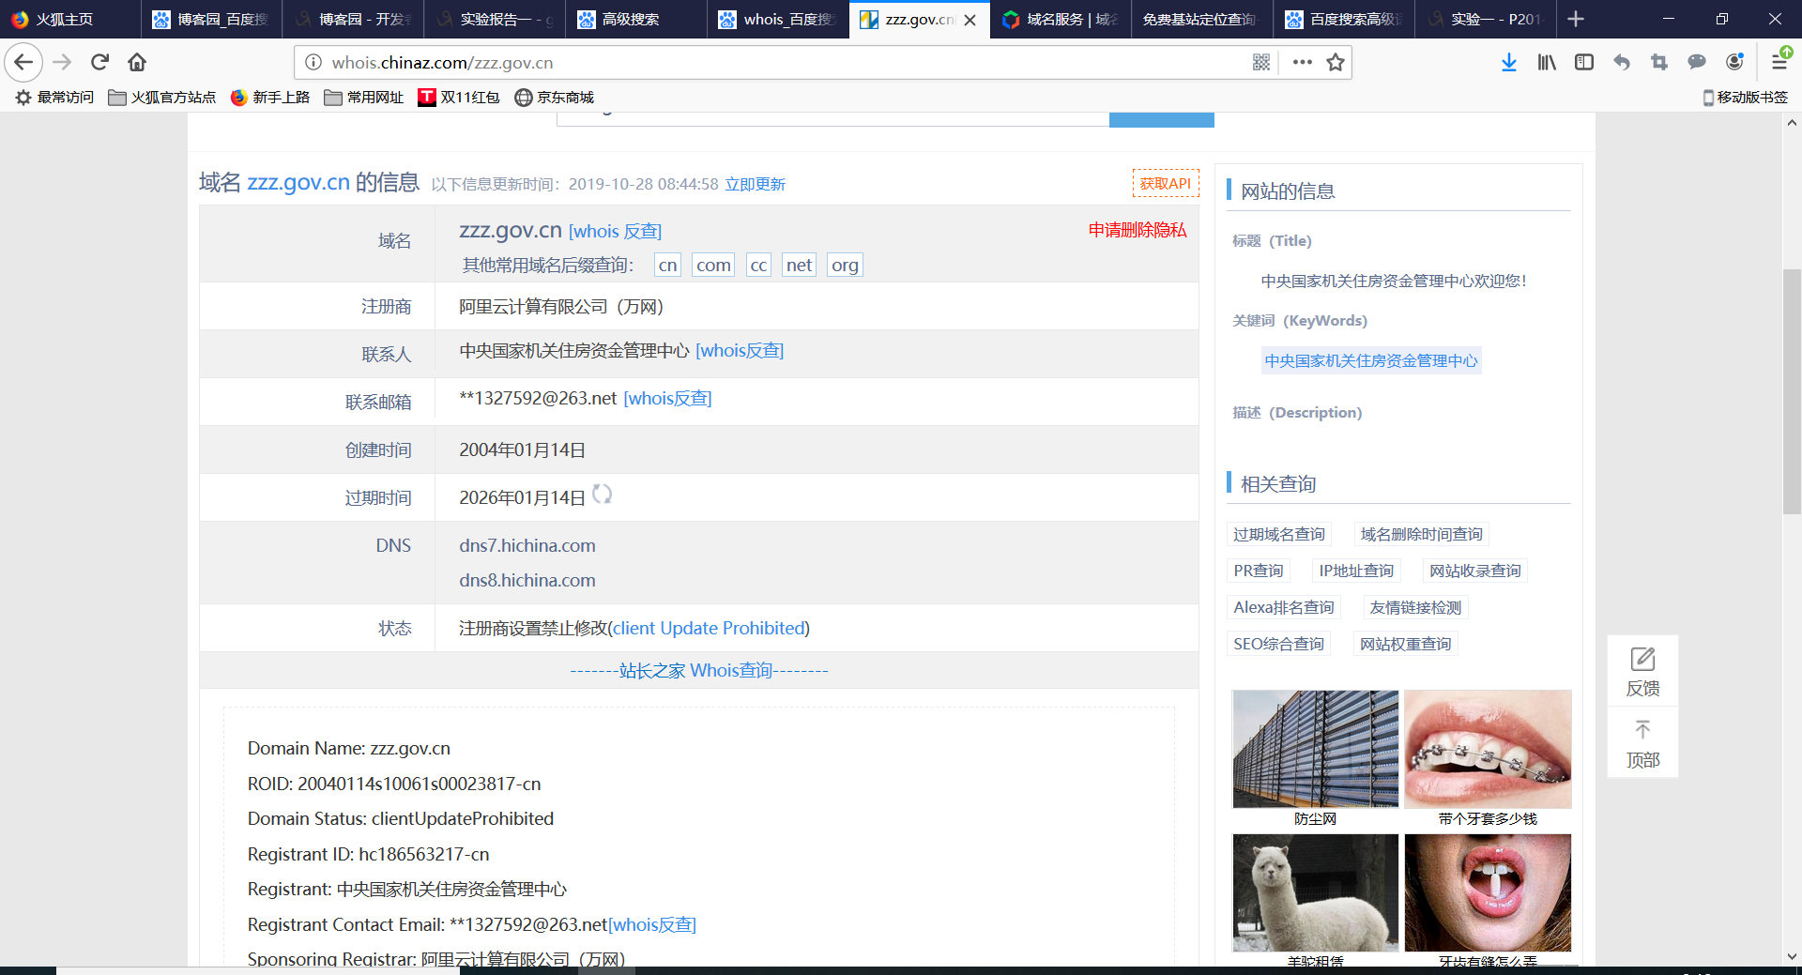Refresh the expiration date spinner icon
1802x975 pixels.
[x=602, y=495]
